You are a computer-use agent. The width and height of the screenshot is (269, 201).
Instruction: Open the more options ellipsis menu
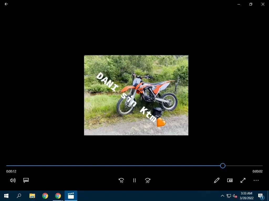[256, 180]
